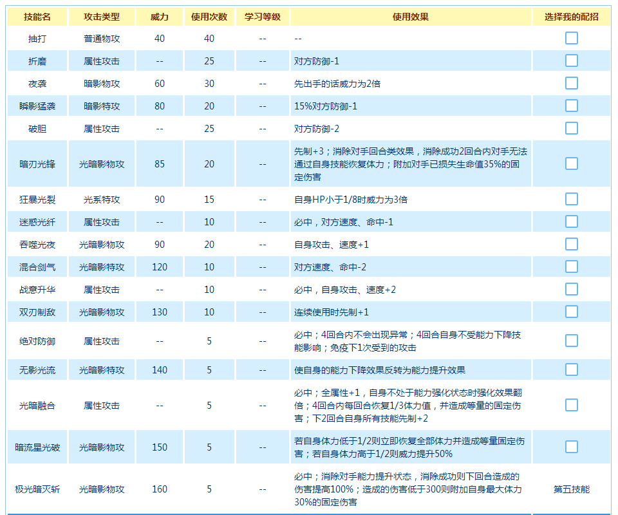Select the 折磨 skill checkbox
This screenshot has height=515, width=618.
coord(571,61)
